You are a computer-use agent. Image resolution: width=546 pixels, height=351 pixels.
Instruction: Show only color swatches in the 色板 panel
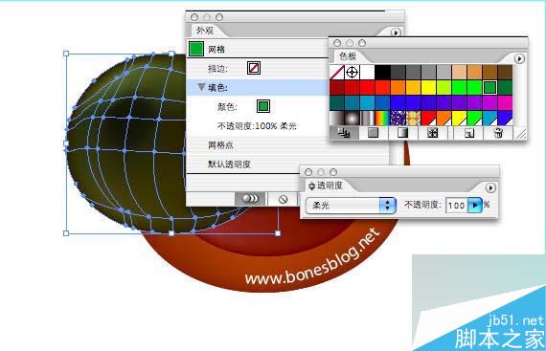pos(374,133)
